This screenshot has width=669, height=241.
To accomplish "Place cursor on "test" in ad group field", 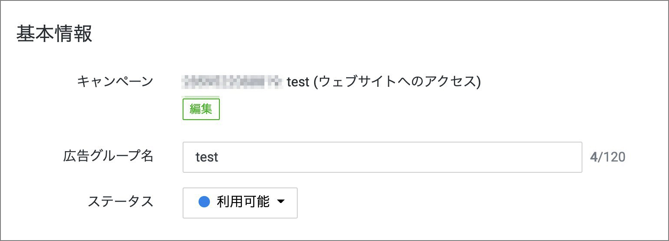I will point(207,157).
